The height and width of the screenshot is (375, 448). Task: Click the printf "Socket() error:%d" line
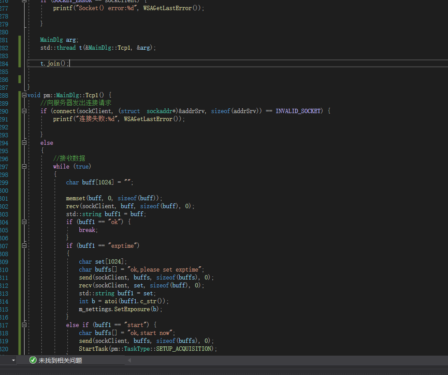tap(129, 8)
